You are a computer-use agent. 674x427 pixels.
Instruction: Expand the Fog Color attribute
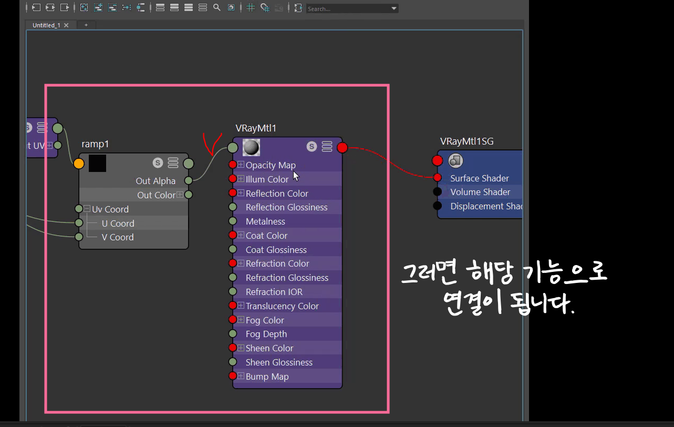pyautogui.click(x=241, y=320)
